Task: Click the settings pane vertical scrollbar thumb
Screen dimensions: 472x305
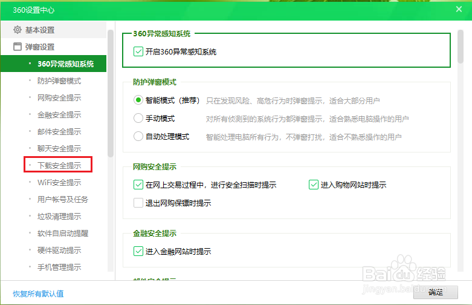Action: (461, 47)
